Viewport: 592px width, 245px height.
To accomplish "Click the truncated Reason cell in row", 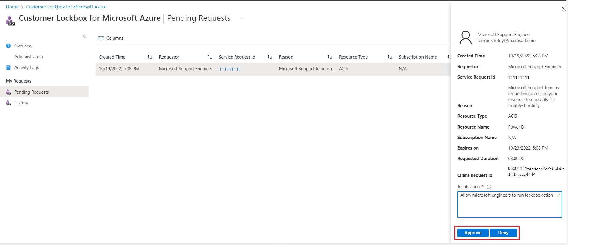I will (307, 69).
